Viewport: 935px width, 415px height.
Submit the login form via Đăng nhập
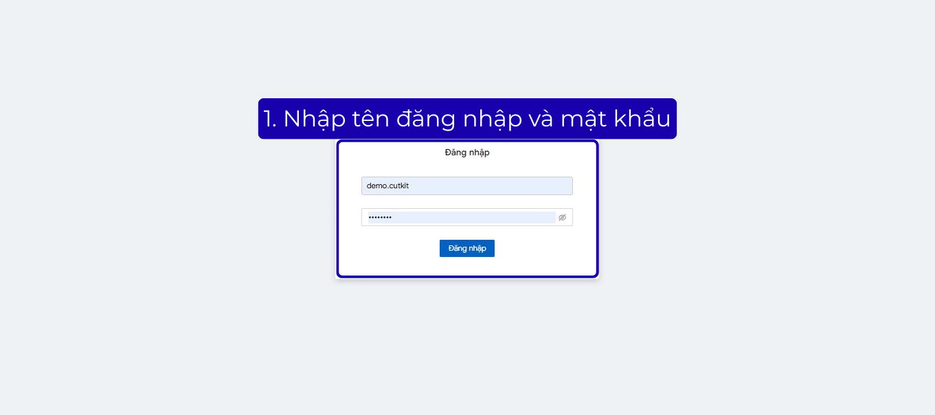pyautogui.click(x=467, y=248)
